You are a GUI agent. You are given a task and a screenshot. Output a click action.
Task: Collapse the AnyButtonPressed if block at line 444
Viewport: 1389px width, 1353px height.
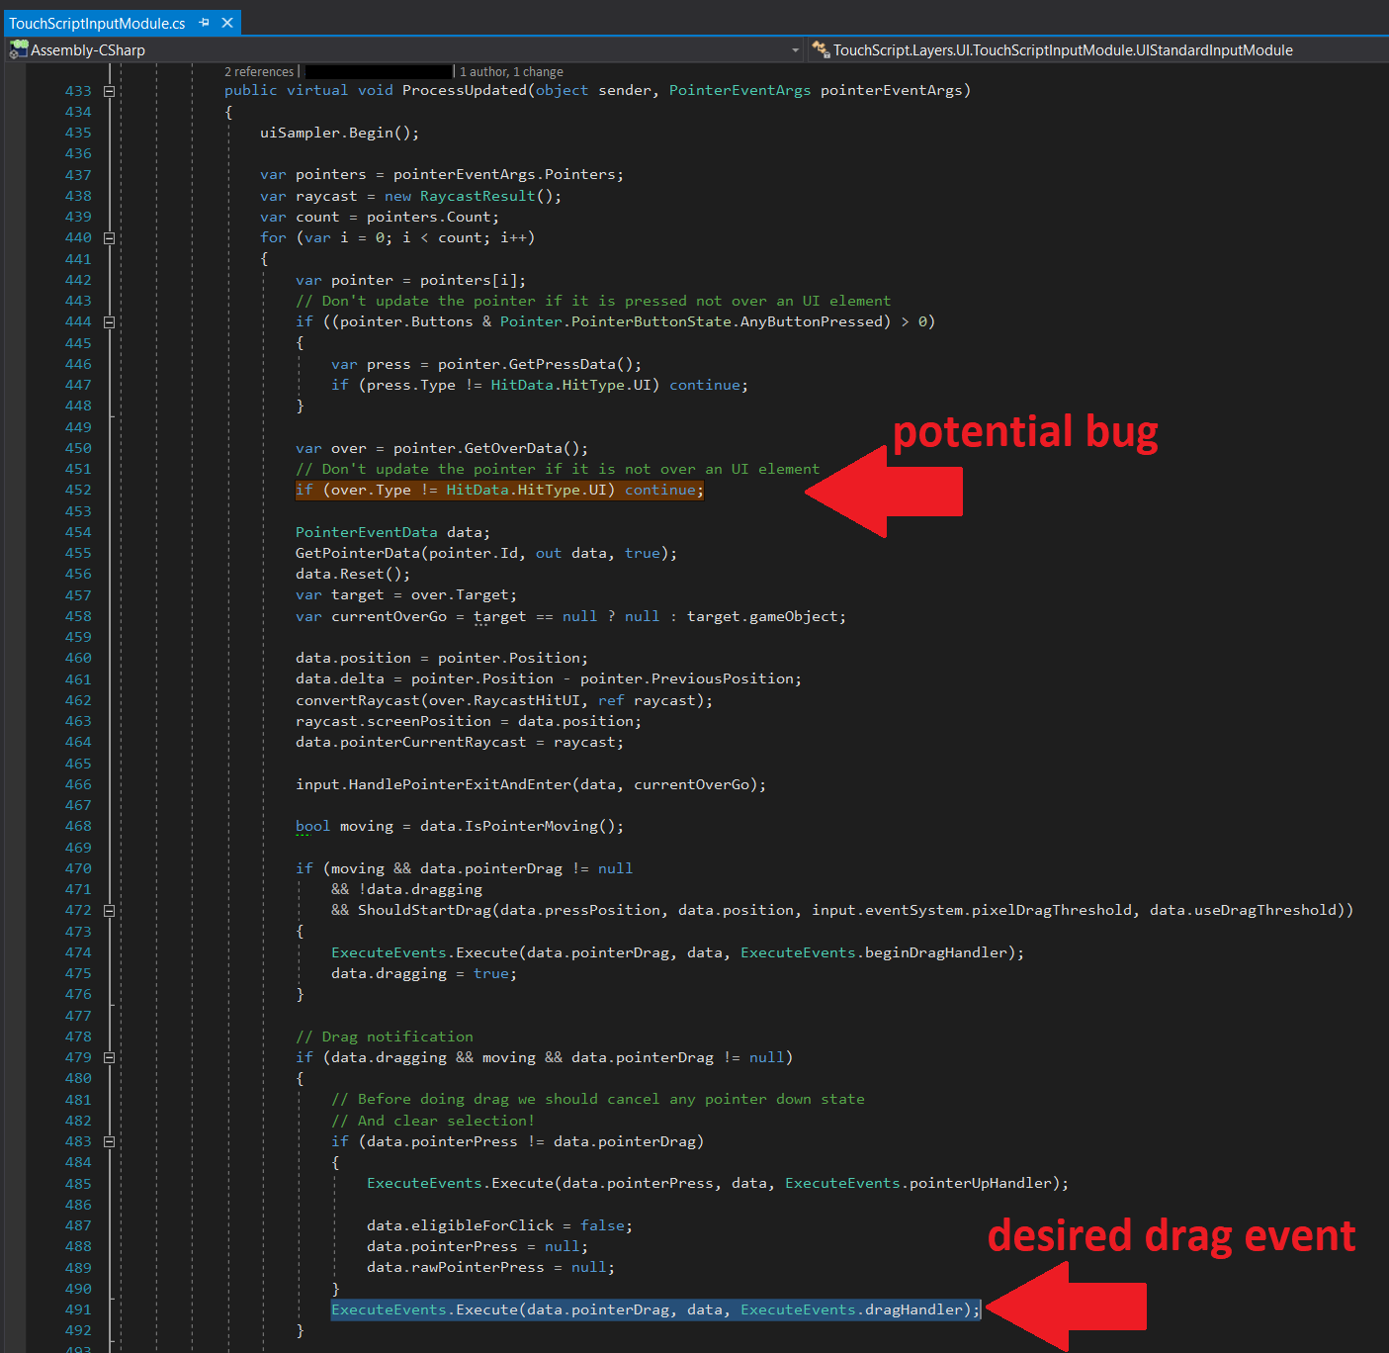click(x=109, y=321)
